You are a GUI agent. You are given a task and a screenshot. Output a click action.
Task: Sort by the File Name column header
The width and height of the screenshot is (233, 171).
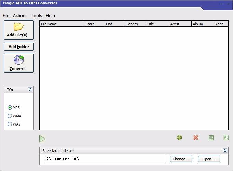click(62, 24)
